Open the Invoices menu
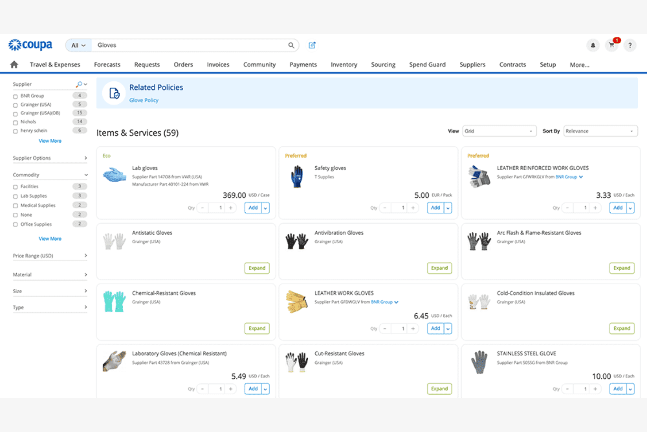The width and height of the screenshot is (647, 432). (218, 64)
